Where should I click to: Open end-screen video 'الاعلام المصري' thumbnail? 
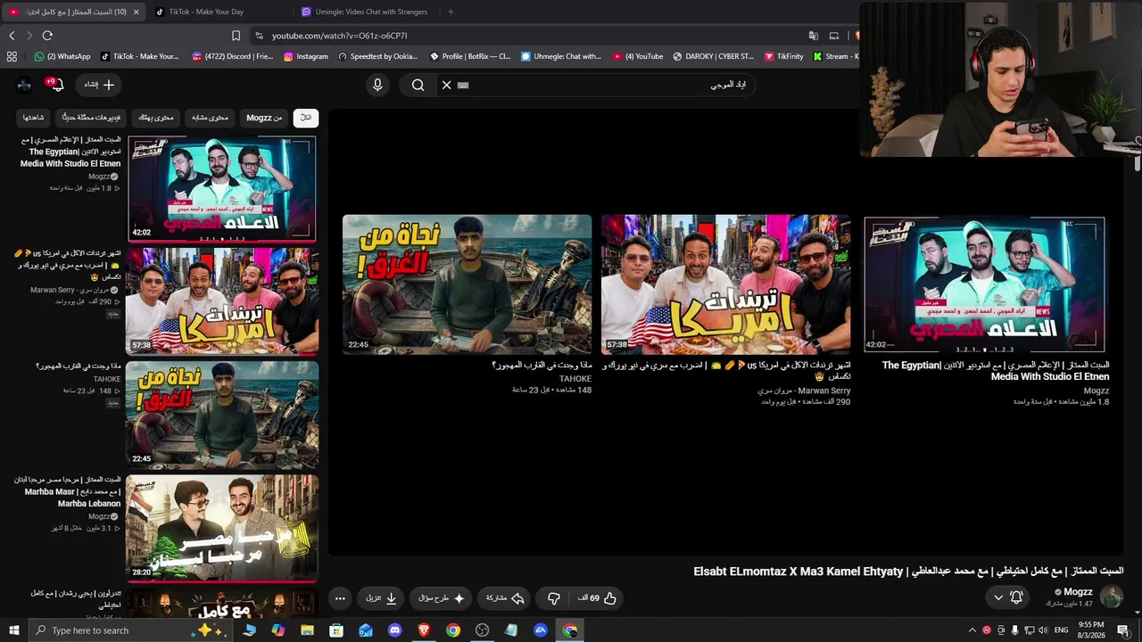[984, 284]
